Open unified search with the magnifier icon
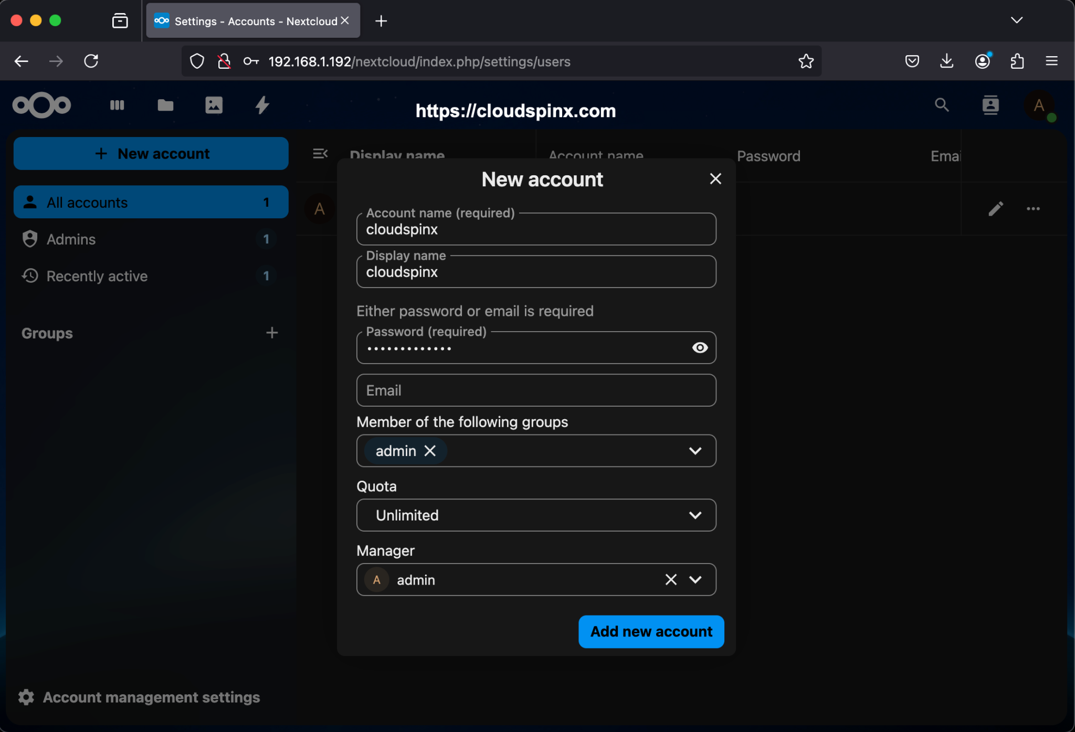The width and height of the screenshot is (1075, 732). click(942, 105)
